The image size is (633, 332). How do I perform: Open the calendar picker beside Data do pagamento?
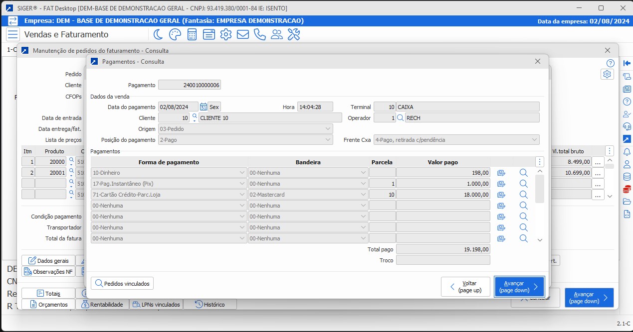(x=204, y=107)
